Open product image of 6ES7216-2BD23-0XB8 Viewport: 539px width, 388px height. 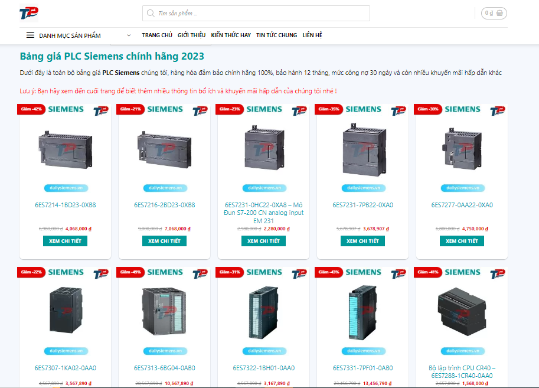(x=164, y=150)
